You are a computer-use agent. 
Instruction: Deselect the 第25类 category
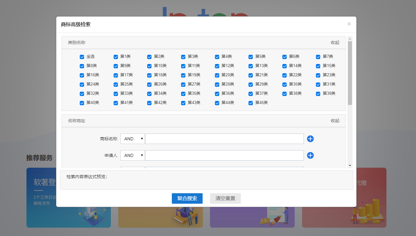tap(116, 85)
